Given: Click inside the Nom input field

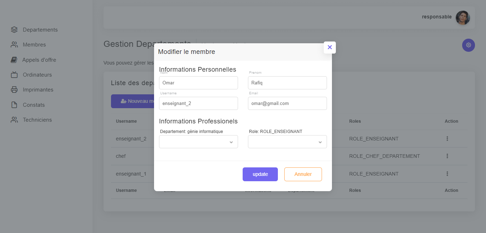Looking at the screenshot, I should pyautogui.click(x=198, y=83).
